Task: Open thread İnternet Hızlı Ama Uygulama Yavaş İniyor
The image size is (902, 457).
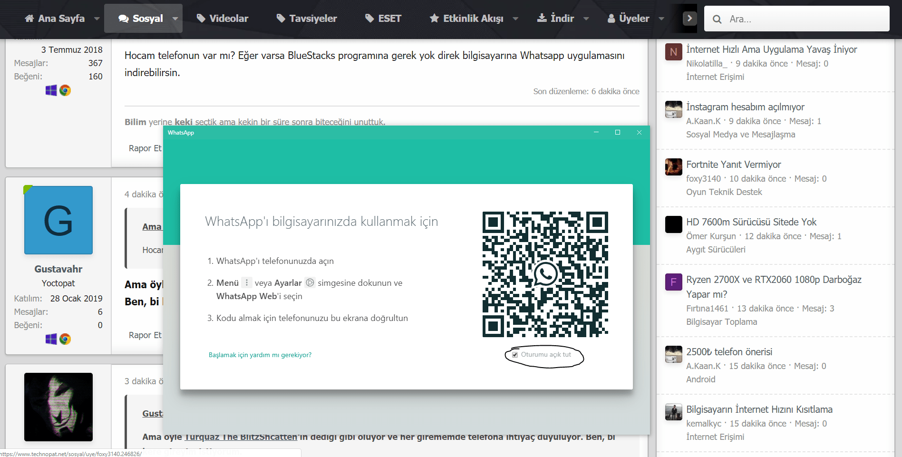Action: tap(771, 49)
